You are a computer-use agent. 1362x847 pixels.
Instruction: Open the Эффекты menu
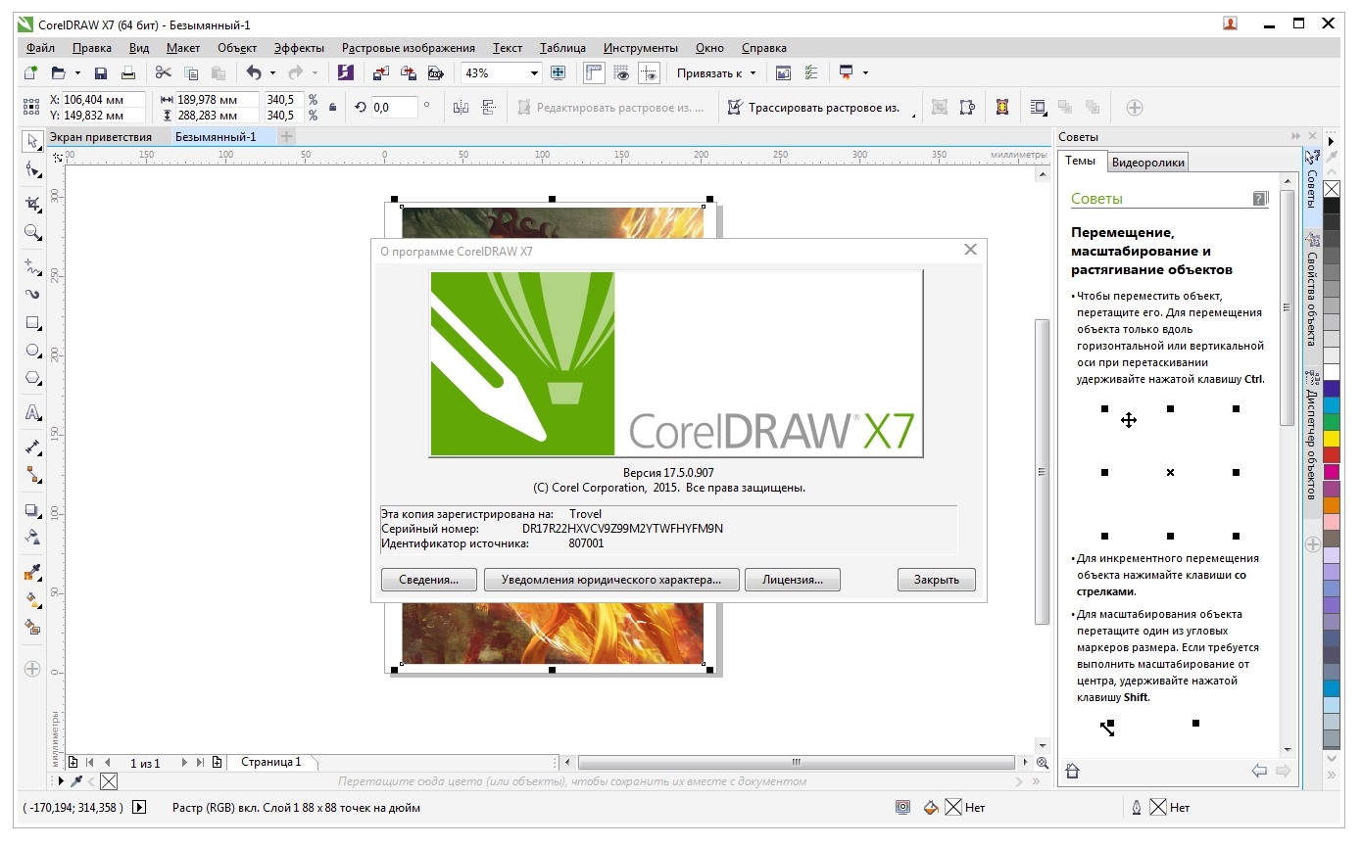[x=299, y=47]
